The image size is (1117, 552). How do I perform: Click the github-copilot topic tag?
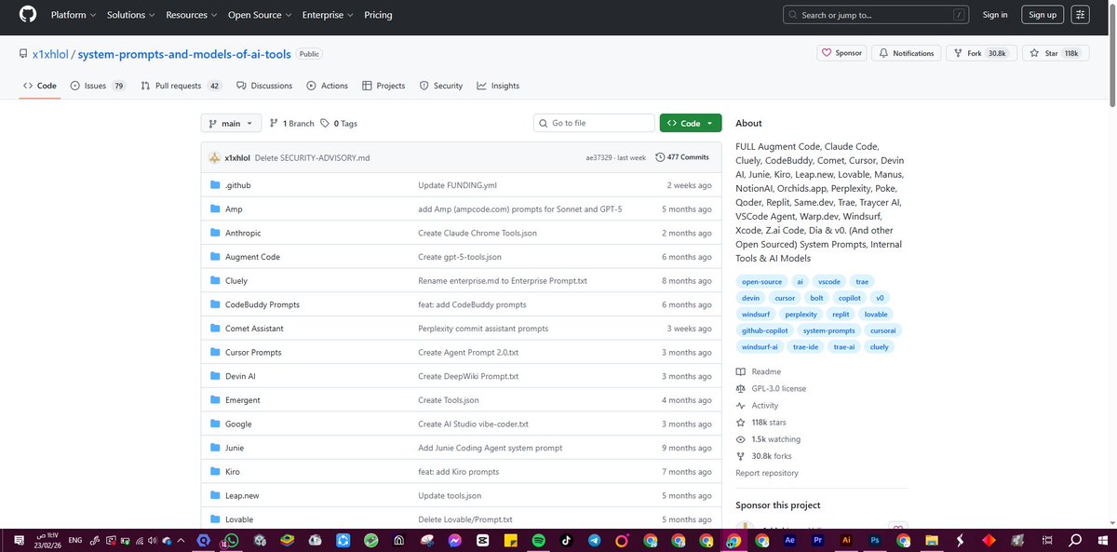(x=764, y=330)
